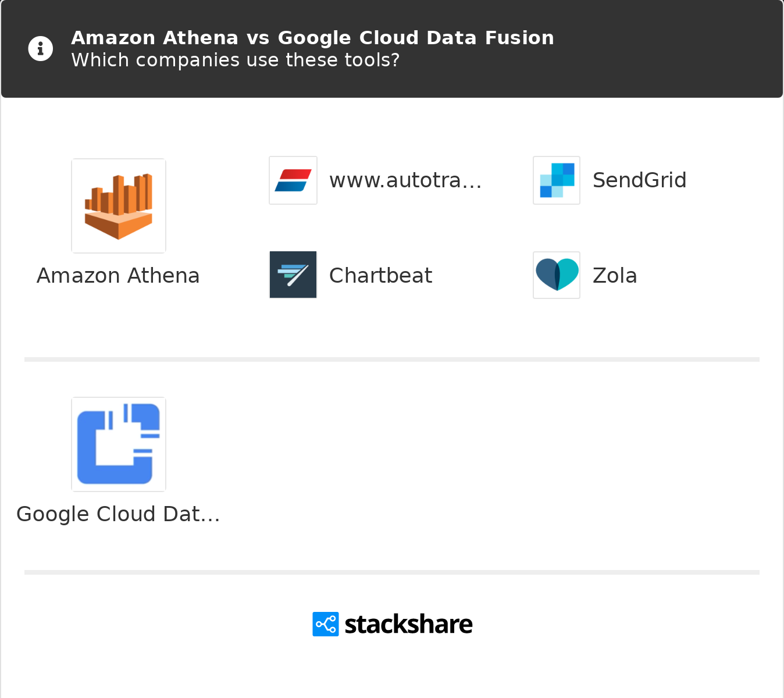
Task: Open the Zola heart logo
Action: click(x=557, y=275)
